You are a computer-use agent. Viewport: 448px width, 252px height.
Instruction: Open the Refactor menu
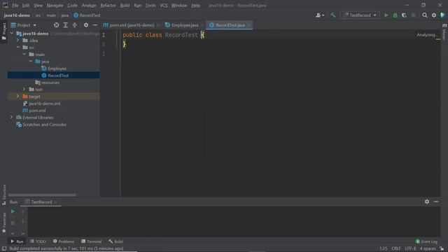coord(108,6)
